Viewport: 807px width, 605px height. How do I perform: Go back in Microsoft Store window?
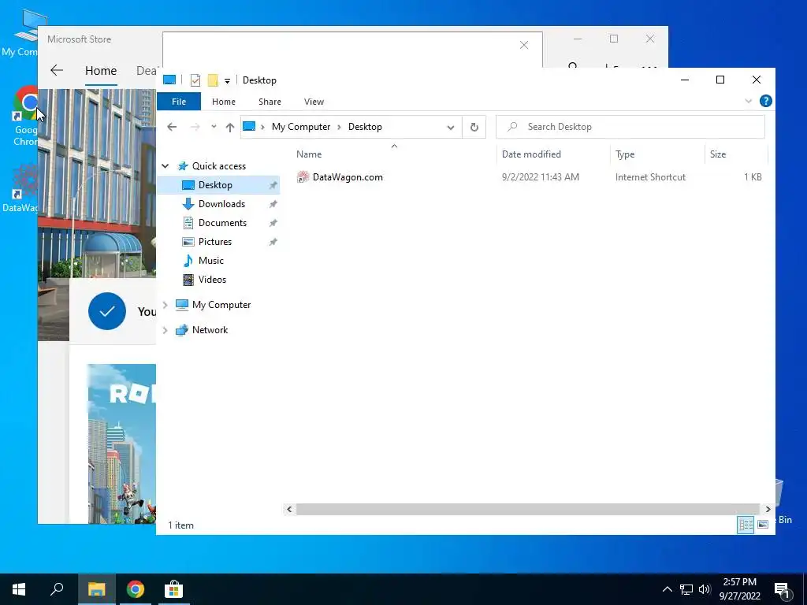(x=57, y=70)
